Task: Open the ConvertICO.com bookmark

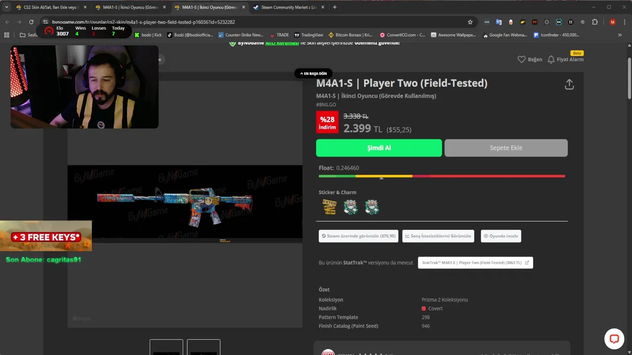Action: click(x=402, y=35)
